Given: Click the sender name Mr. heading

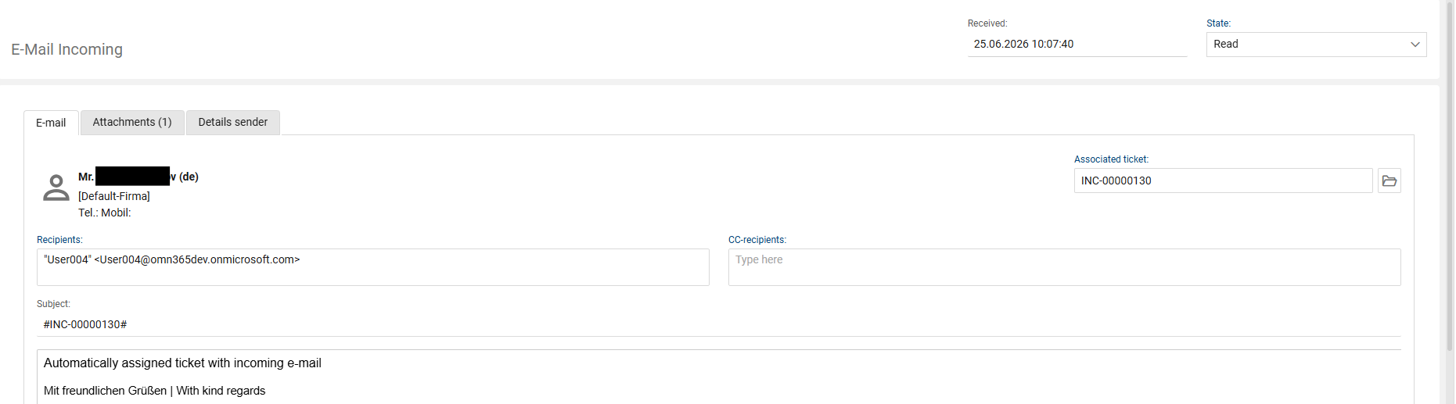Looking at the screenshot, I should [x=138, y=177].
